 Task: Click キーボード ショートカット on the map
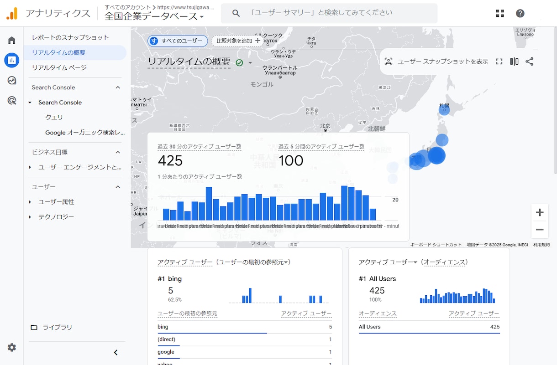[436, 245]
